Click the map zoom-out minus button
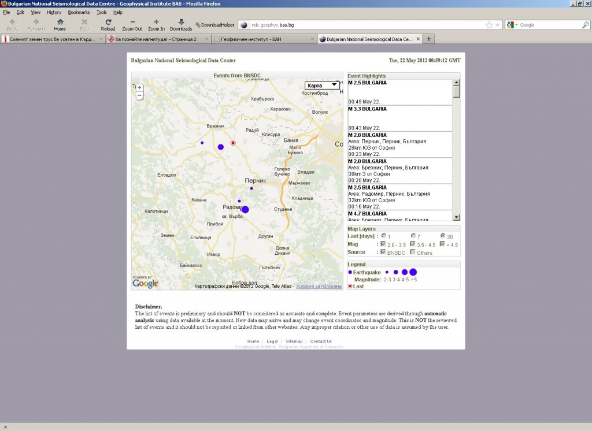 tap(139, 96)
